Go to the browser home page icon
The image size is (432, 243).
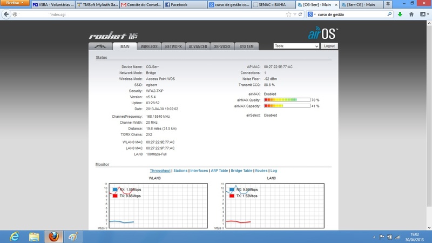pos(411,15)
